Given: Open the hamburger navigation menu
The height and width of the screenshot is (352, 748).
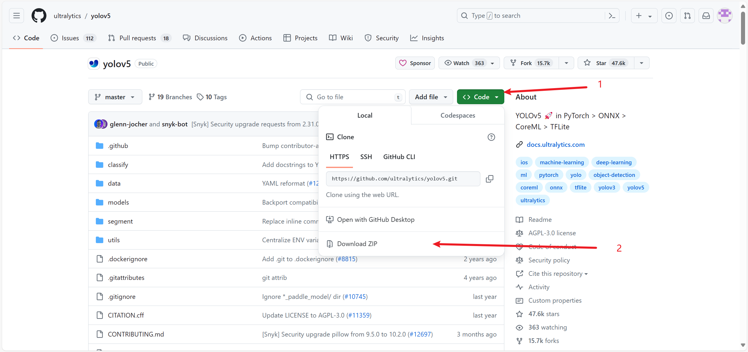Looking at the screenshot, I should (x=16, y=16).
